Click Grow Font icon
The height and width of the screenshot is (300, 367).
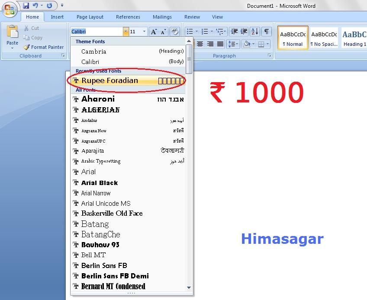(x=154, y=32)
